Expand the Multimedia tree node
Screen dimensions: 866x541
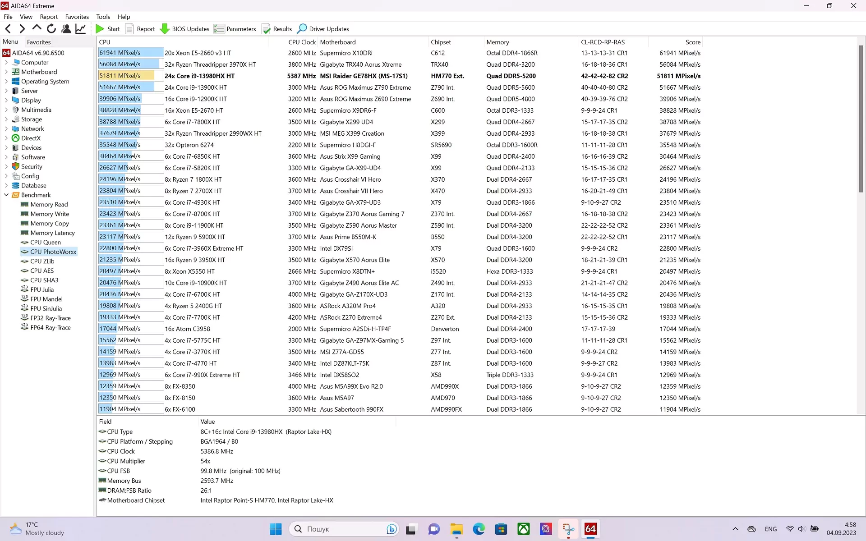click(6, 110)
